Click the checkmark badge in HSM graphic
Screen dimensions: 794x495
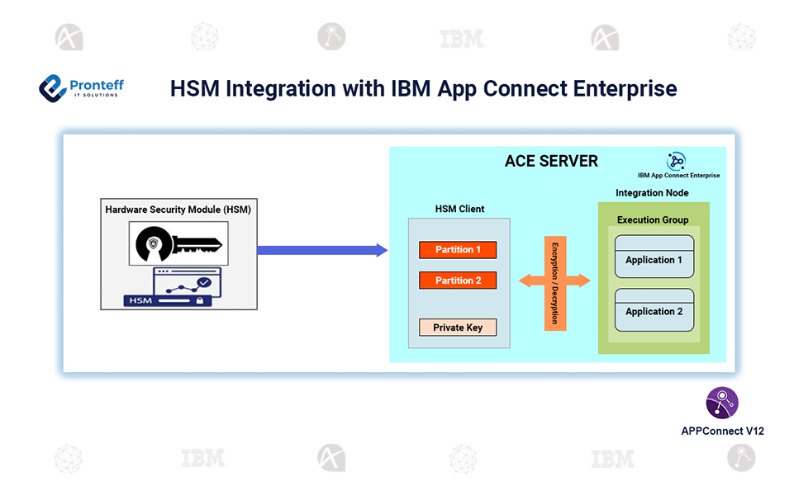pyautogui.click(x=203, y=282)
